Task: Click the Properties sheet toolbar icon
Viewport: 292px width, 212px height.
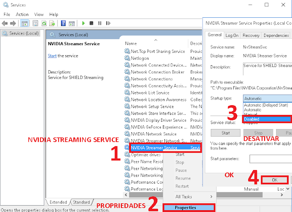Action: [x=35, y=23]
